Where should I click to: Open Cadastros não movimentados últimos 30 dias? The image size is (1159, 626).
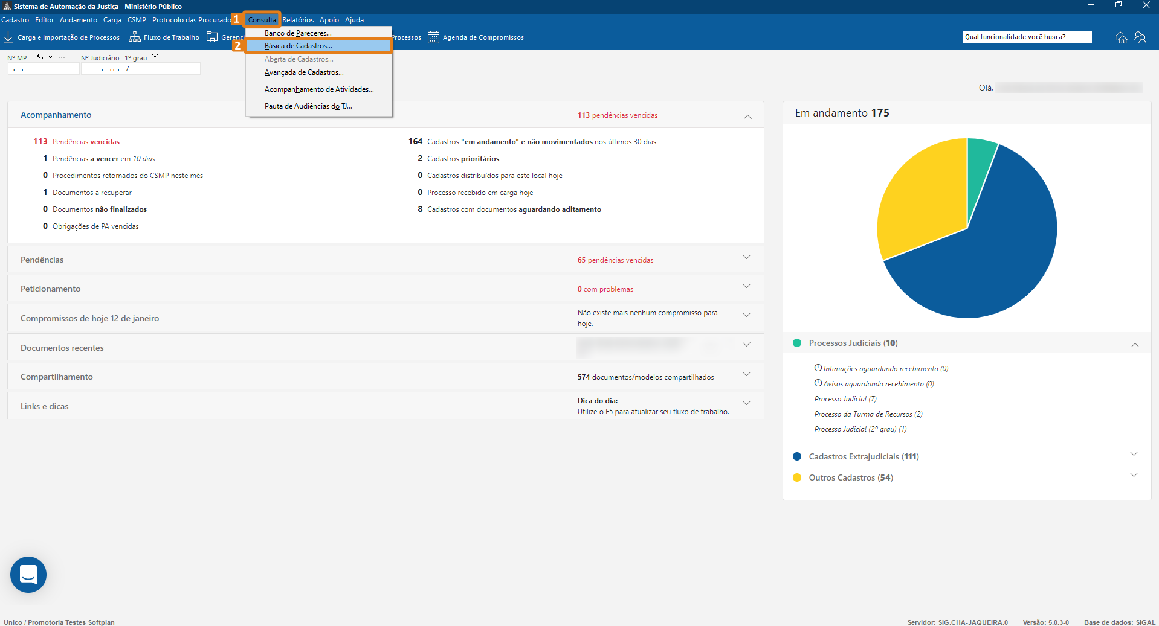(532, 142)
